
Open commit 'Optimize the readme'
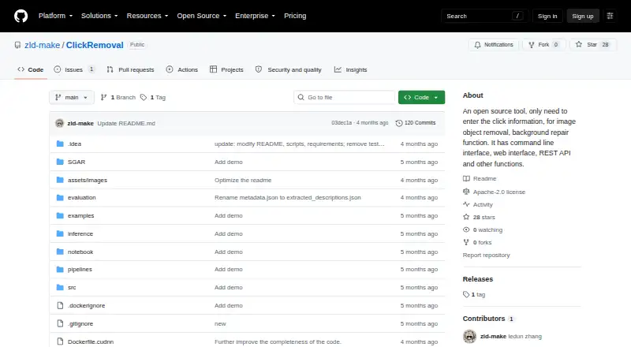point(243,181)
